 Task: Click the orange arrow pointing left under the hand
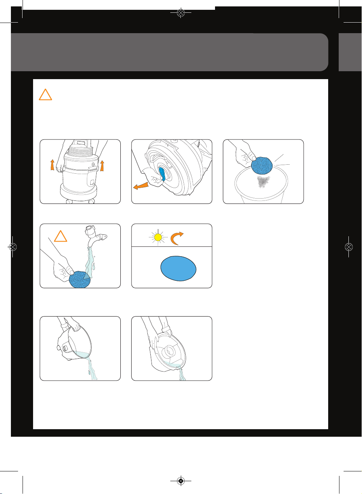(x=141, y=186)
